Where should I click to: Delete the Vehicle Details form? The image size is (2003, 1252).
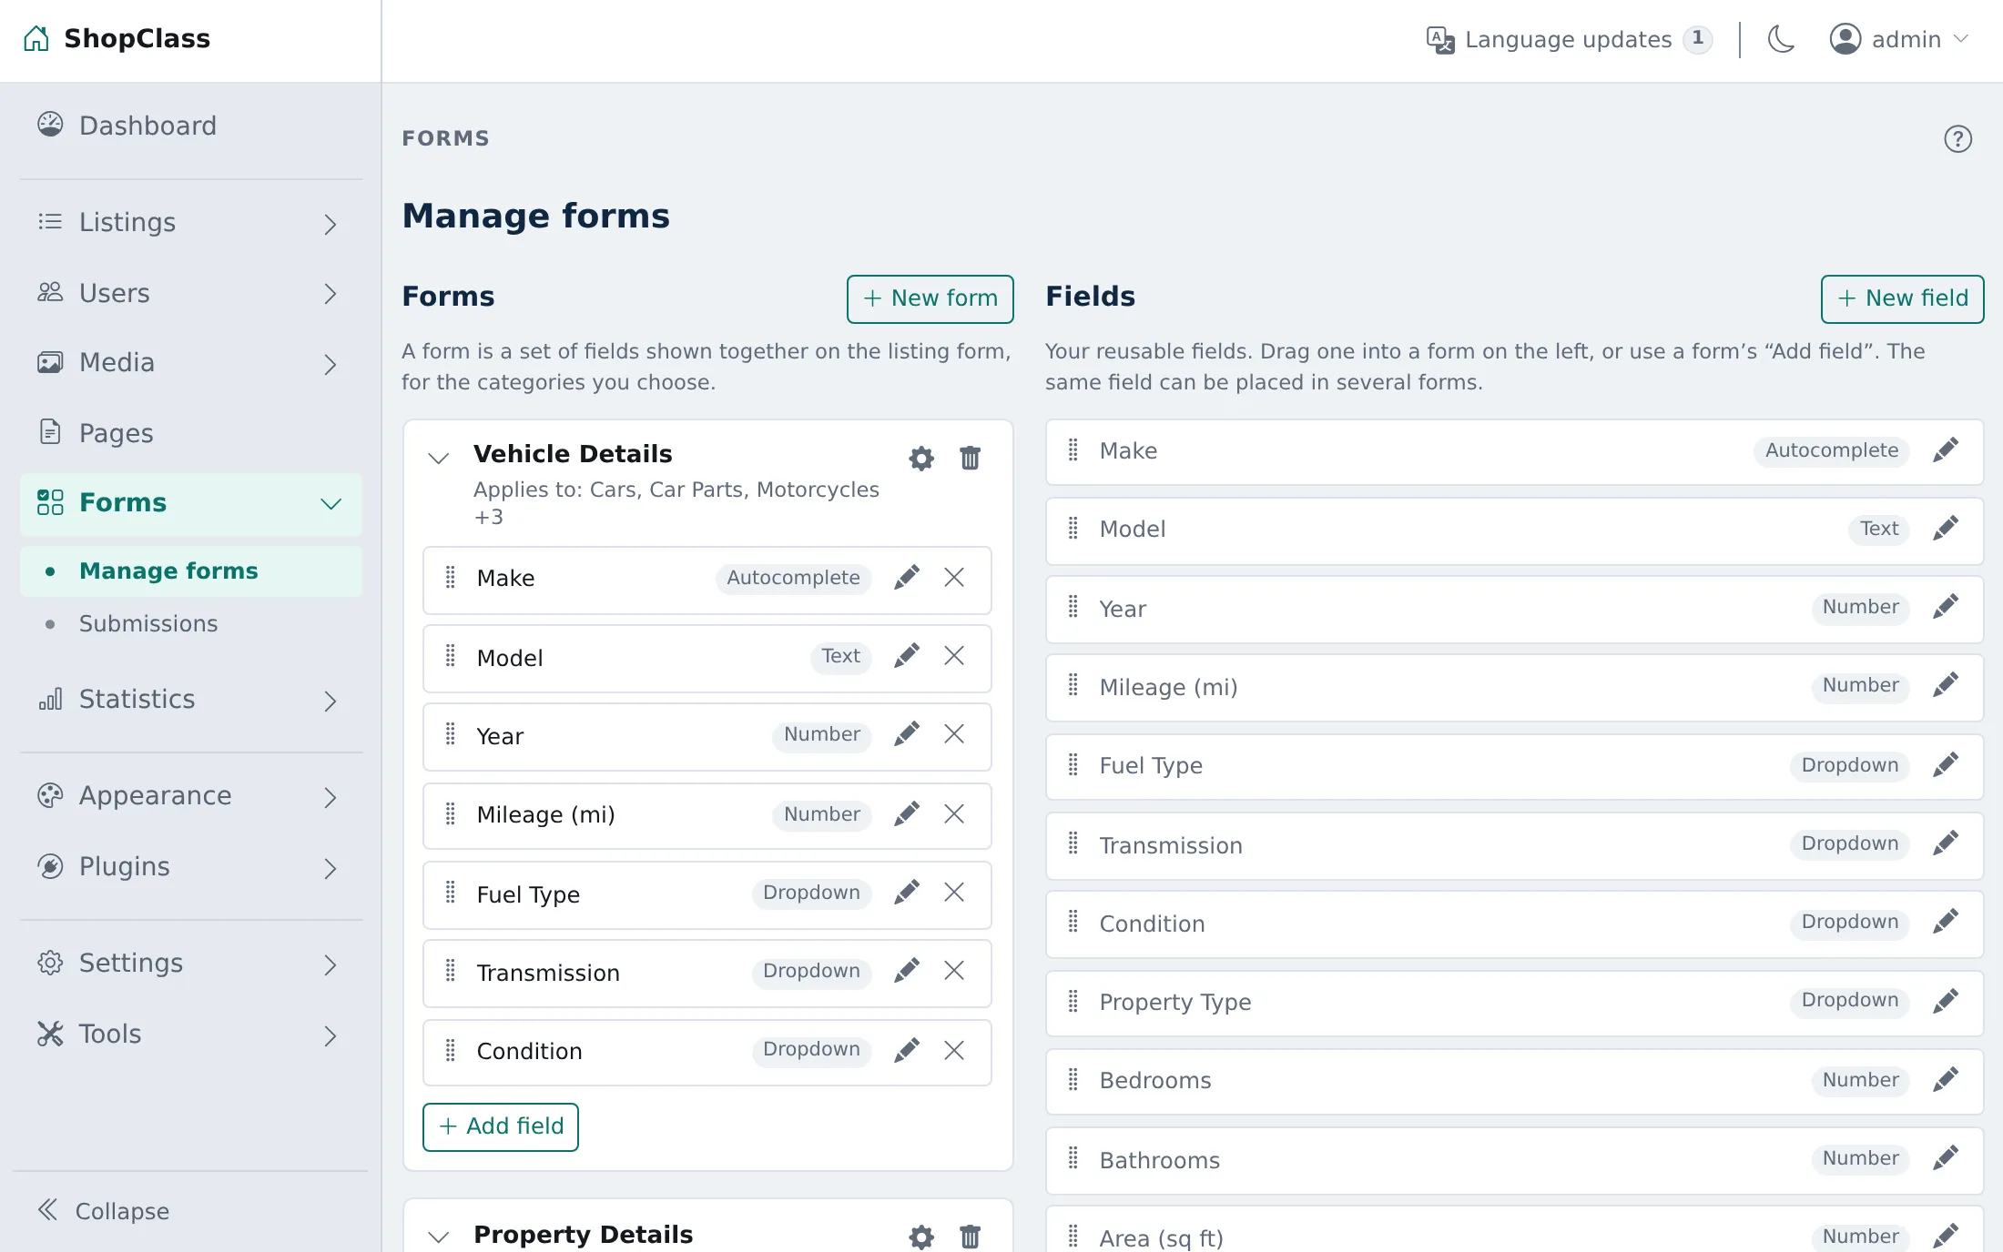click(970, 458)
